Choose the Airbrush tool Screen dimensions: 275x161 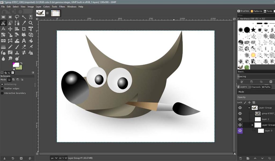[31, 47]
